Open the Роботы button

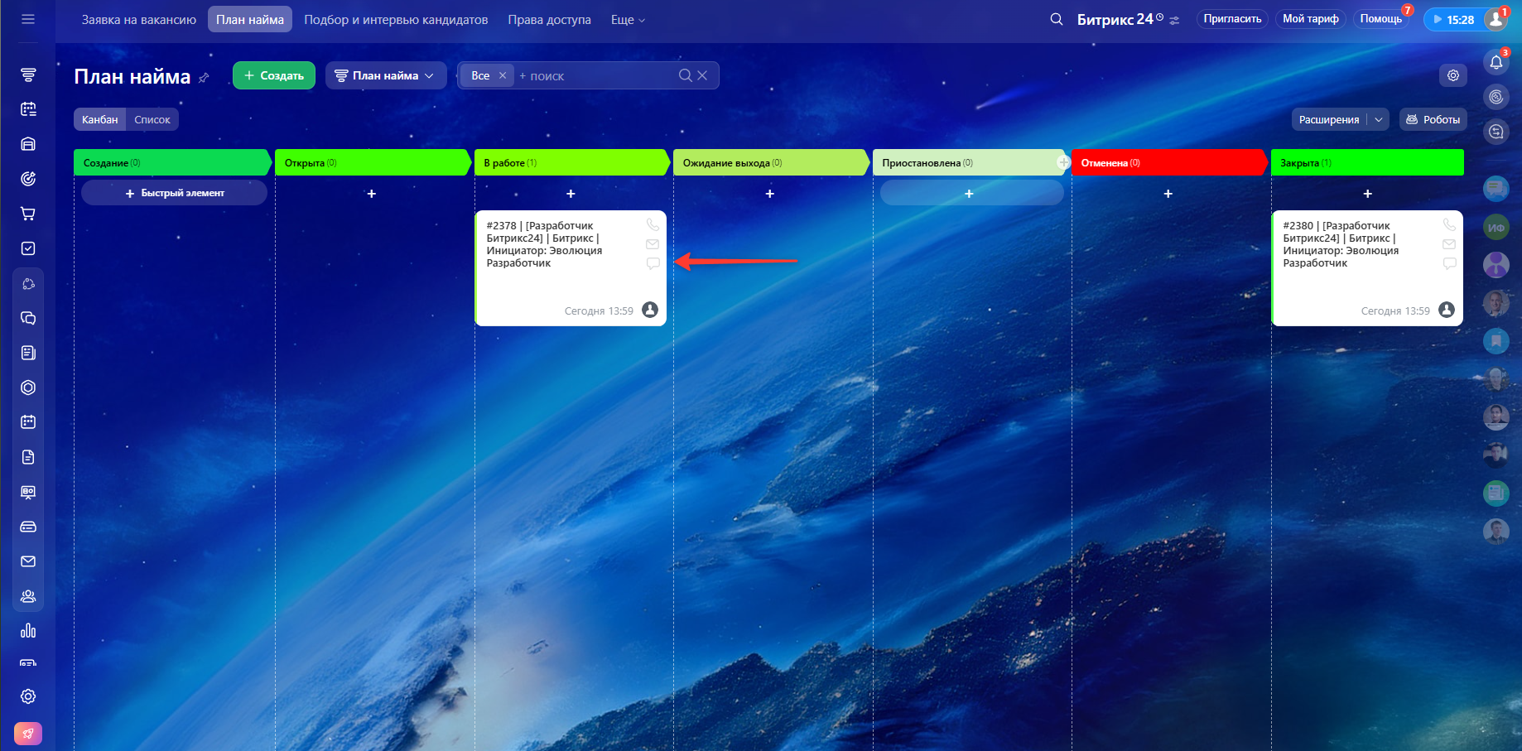pyautogui.click(x=1433, y=119)
